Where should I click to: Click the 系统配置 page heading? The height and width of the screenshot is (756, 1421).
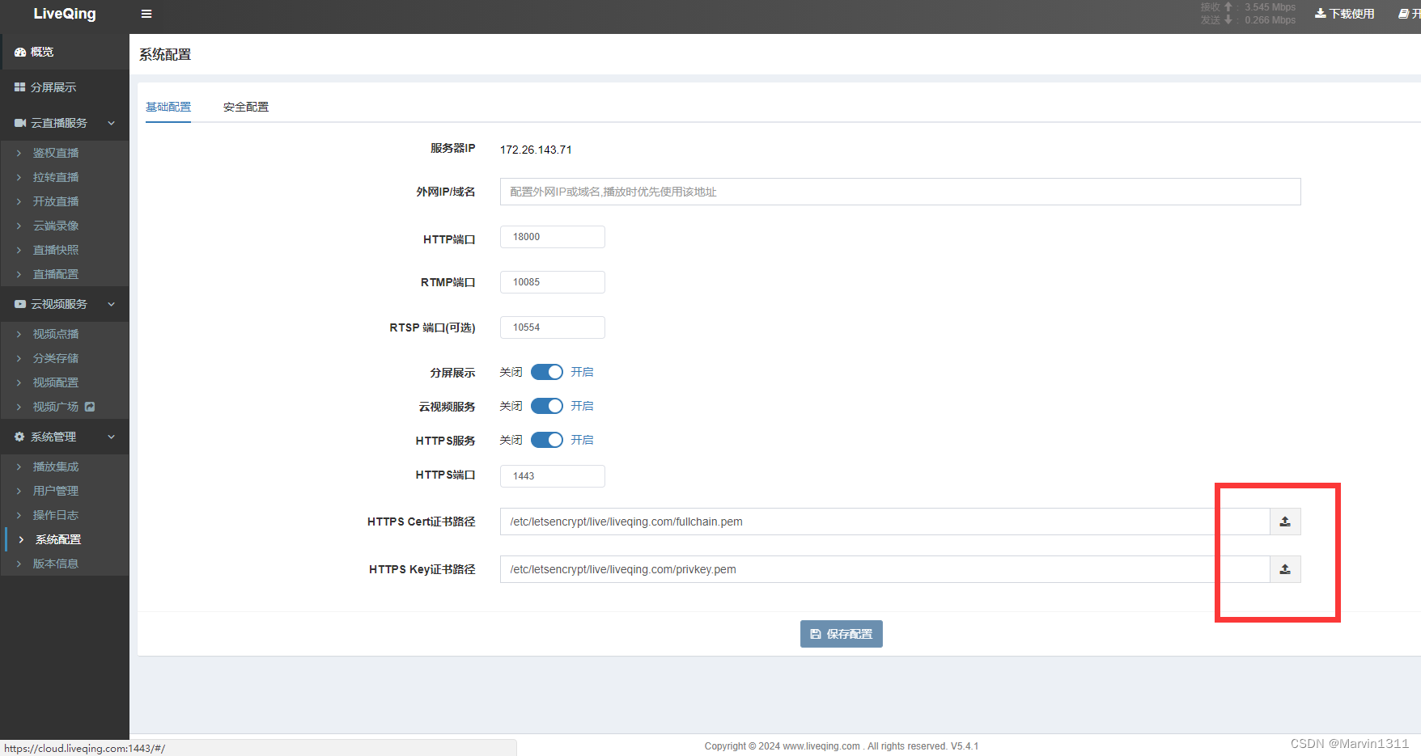(x=165, y=54)
